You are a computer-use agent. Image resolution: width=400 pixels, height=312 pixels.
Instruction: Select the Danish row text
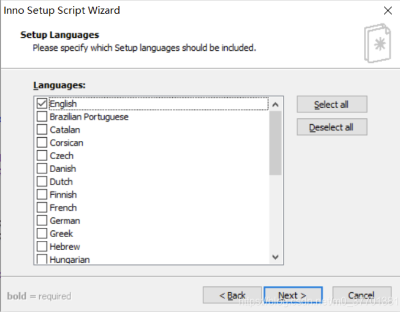pos(63,169)
